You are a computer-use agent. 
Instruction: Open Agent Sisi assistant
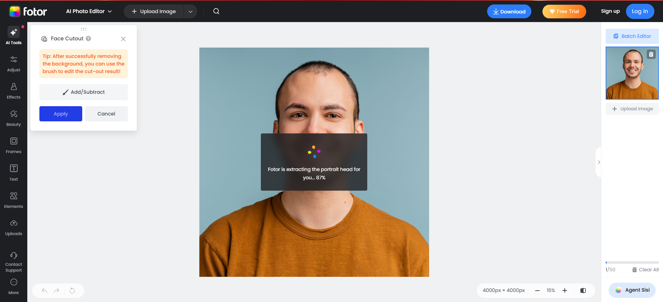632,290
